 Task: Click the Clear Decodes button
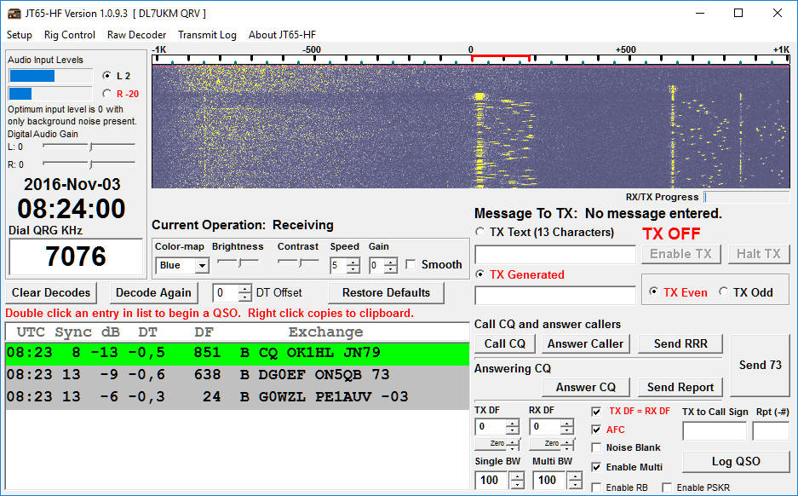pyautogui.click(x=51, y=293)
